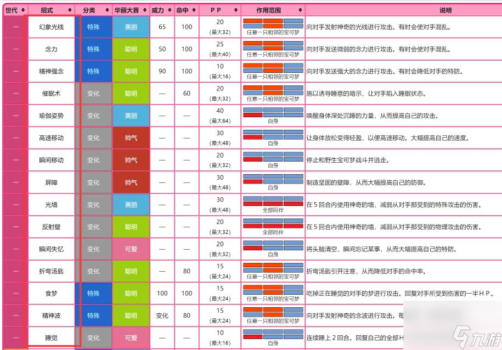Image resolution: width=502 pixels, height=350 pixels.
Task: Open the 精神强念 move page
Action: coord(51,71)
